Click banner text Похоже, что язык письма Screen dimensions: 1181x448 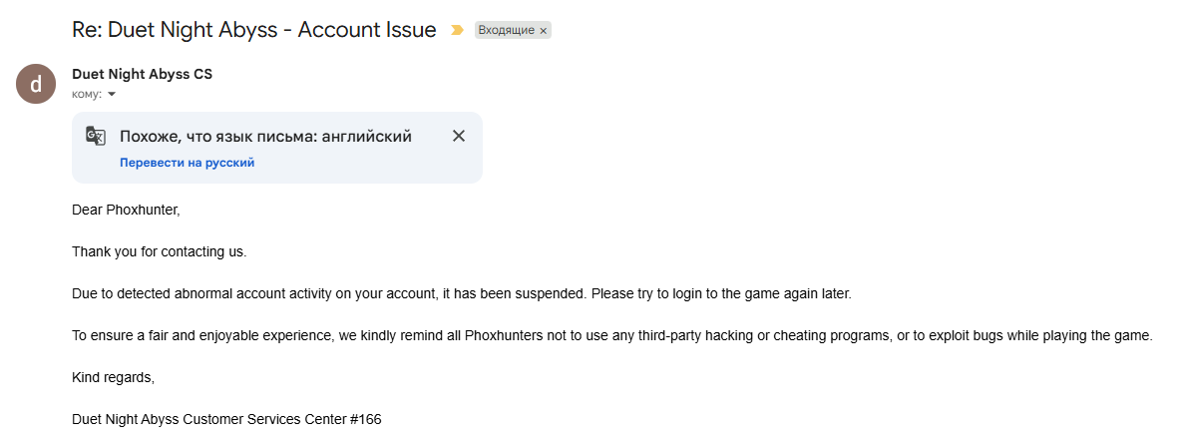point(265,137)
